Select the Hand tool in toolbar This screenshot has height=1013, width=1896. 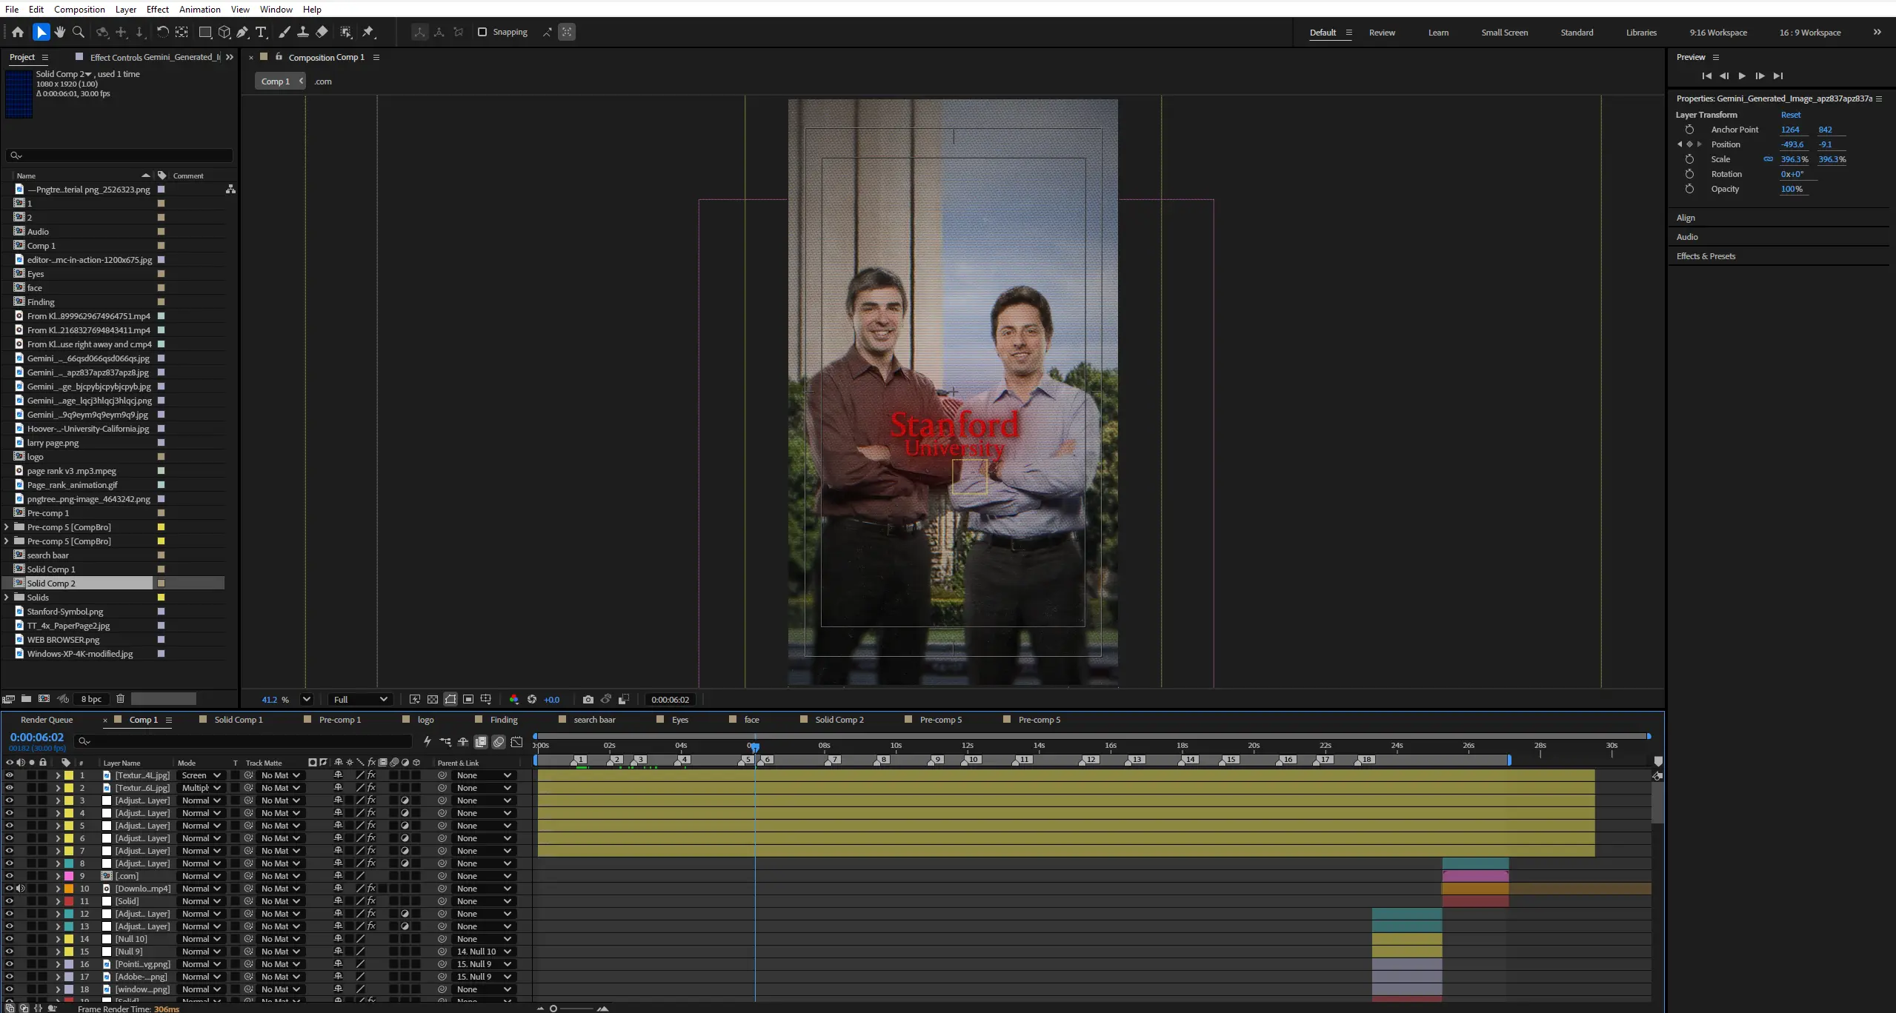(x=60, y=32)
